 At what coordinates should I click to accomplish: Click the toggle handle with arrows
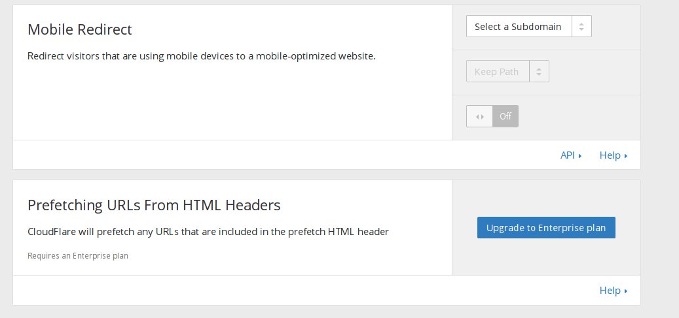(x=480, y=116)
